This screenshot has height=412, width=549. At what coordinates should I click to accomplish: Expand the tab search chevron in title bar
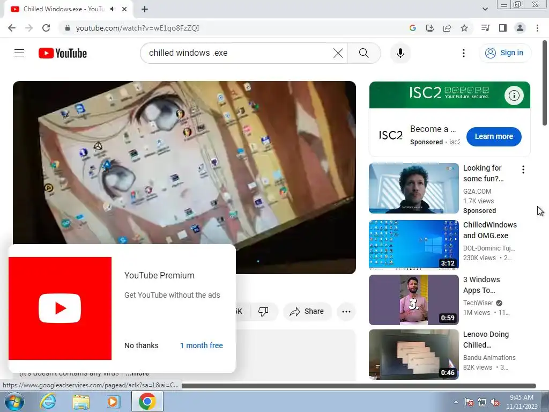(x=485, y=9)
